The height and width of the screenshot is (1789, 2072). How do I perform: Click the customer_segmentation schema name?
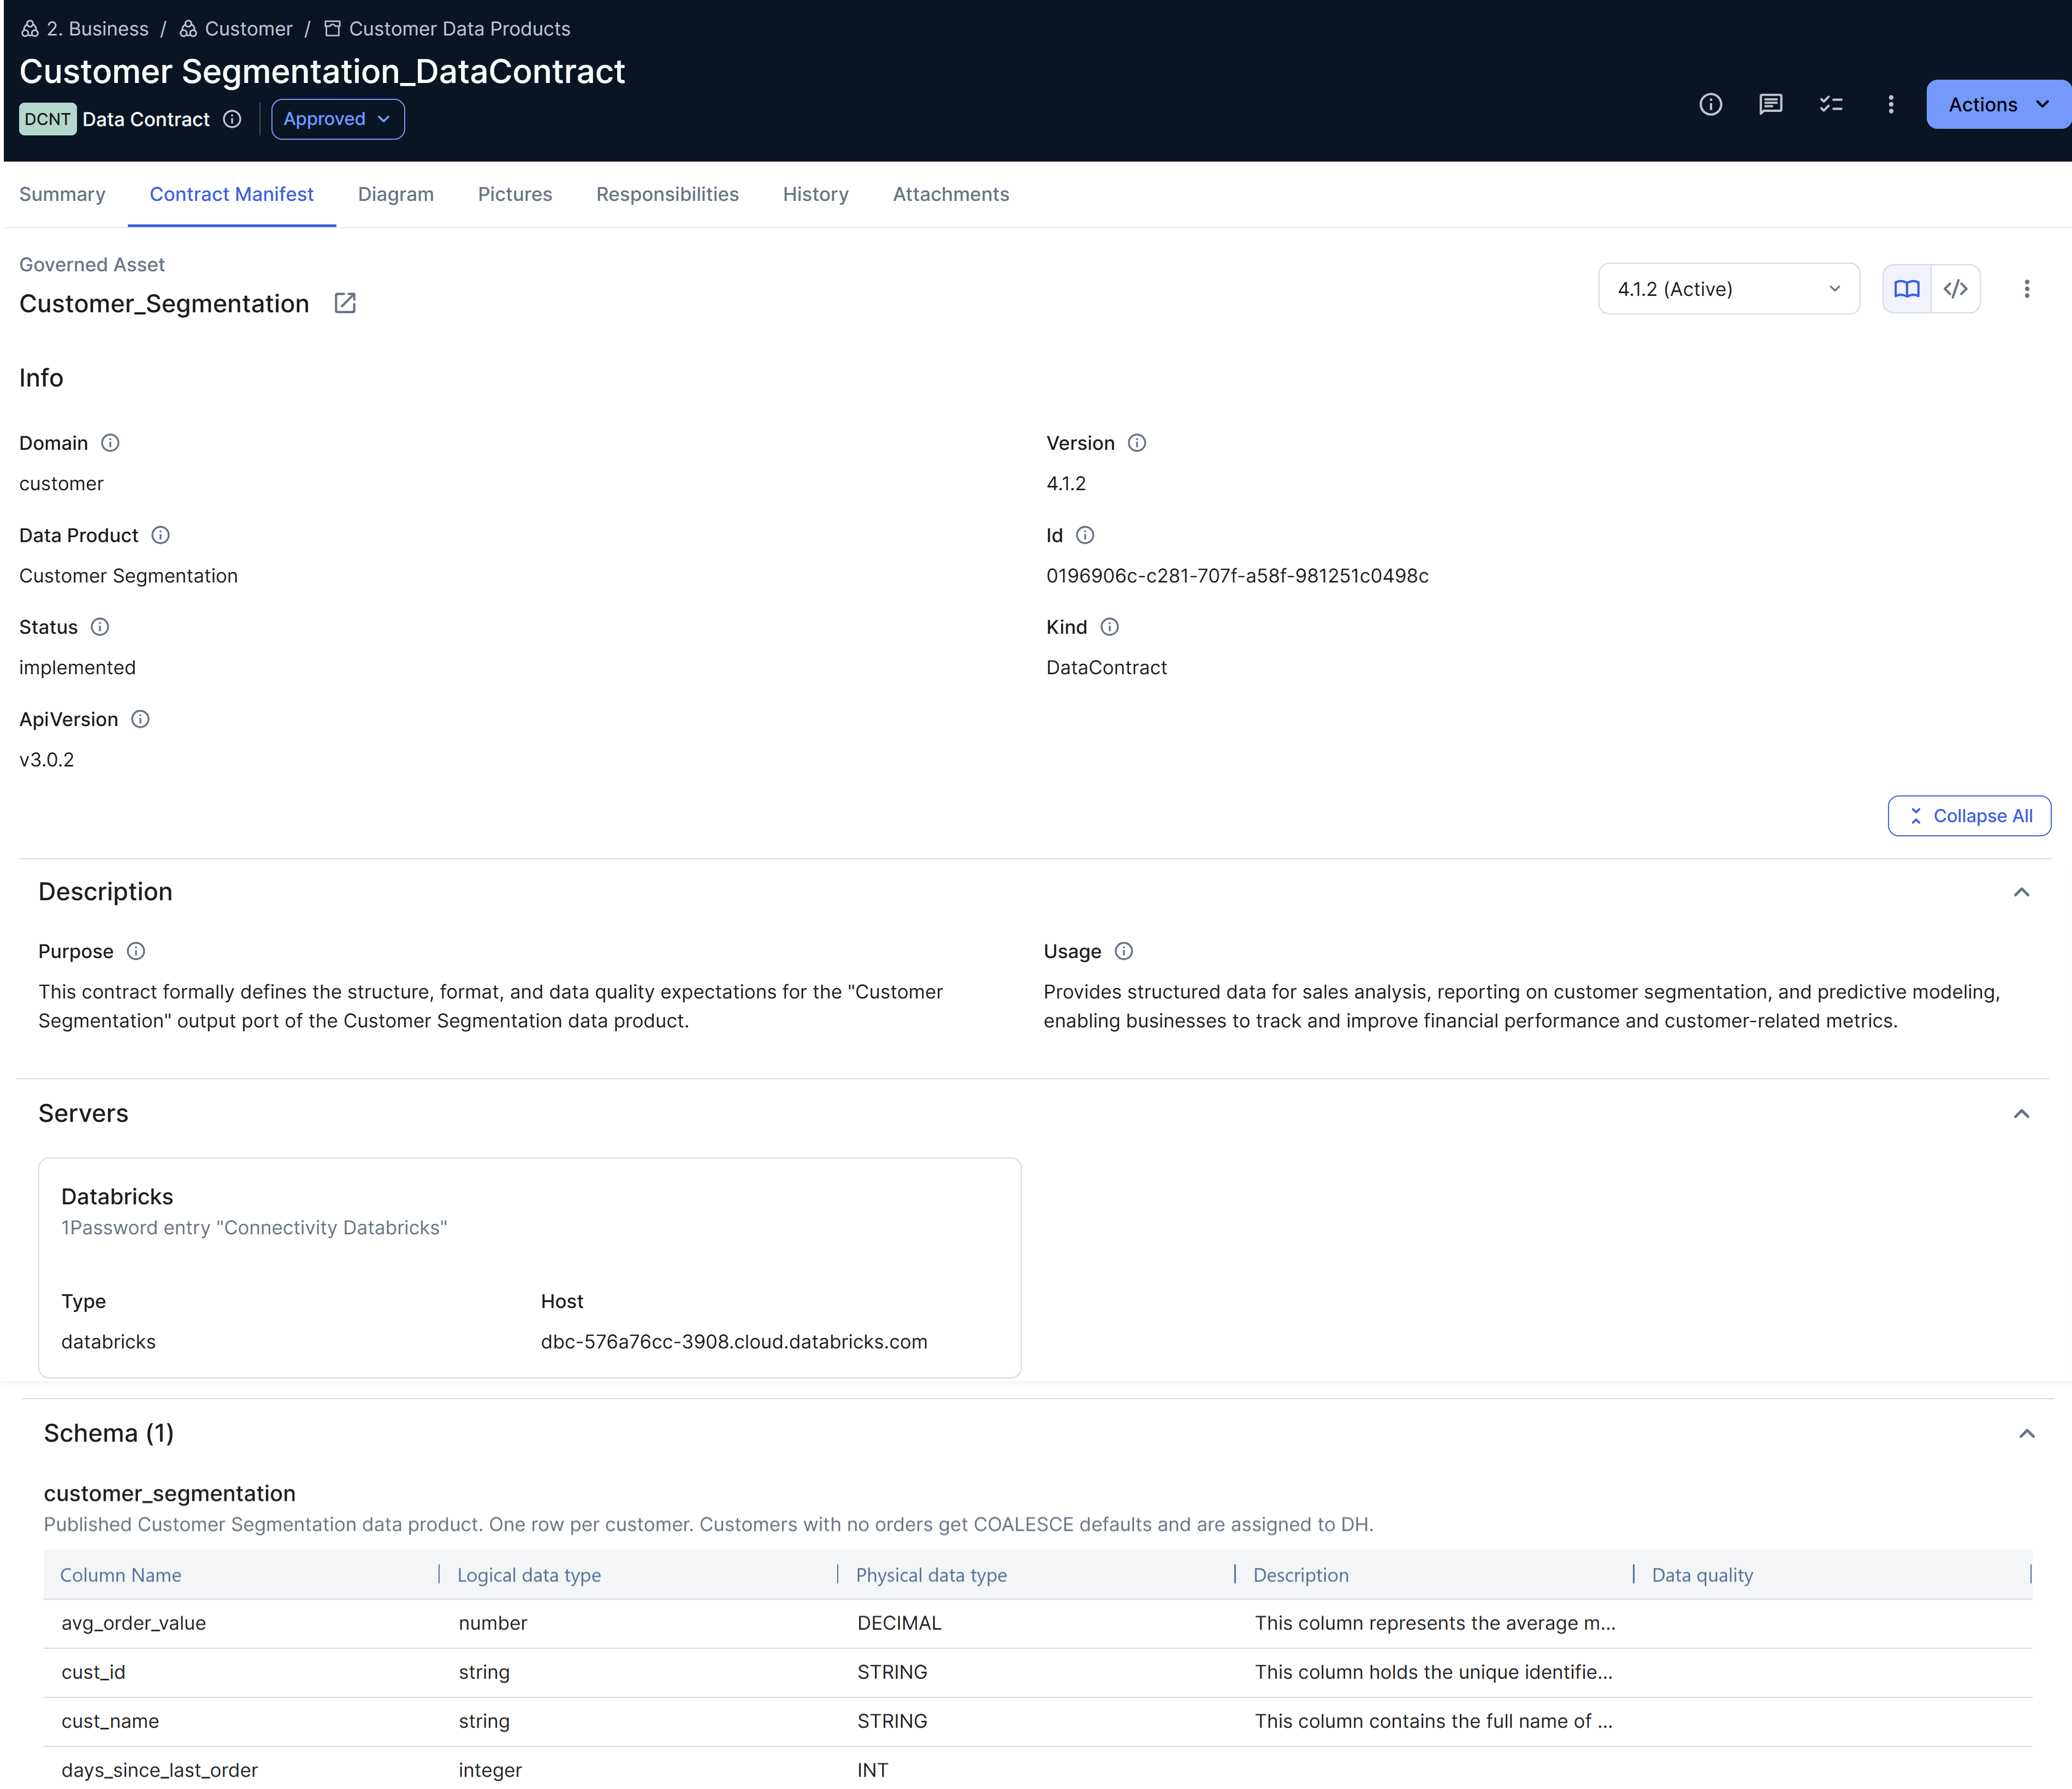(x=170, y=1493)
